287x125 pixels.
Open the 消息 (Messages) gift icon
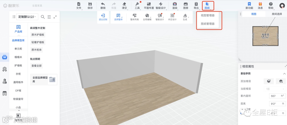(260, 6)
